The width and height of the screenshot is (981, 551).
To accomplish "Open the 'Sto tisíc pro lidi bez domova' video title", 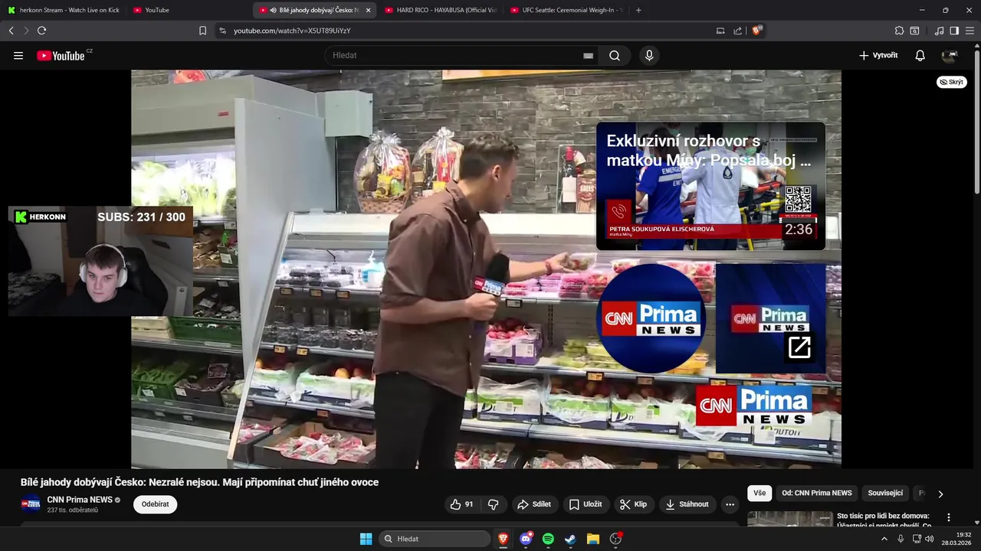I will (x=883, y=520).
